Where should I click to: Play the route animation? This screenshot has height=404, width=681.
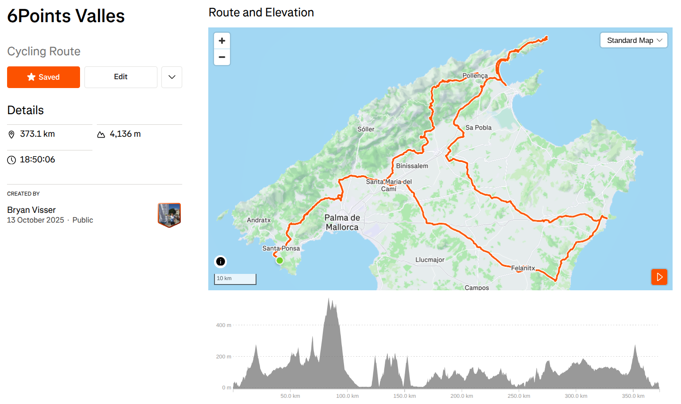pyautogui.click(x=659, y=277)
